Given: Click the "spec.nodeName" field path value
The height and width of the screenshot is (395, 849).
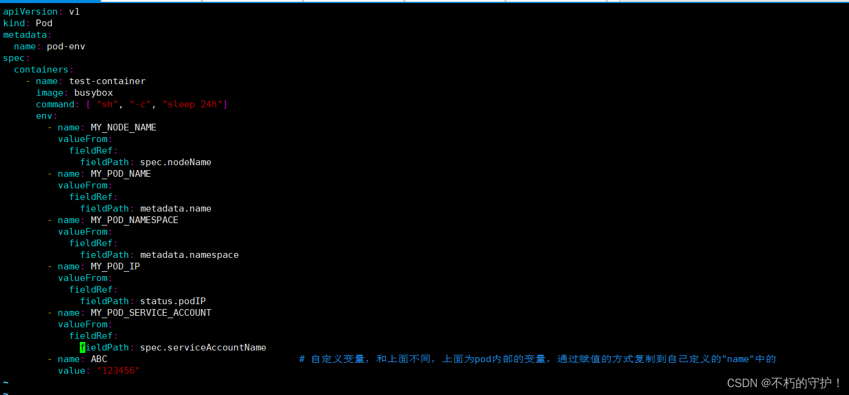Looking at the screenshot, I should pos(176,162).
